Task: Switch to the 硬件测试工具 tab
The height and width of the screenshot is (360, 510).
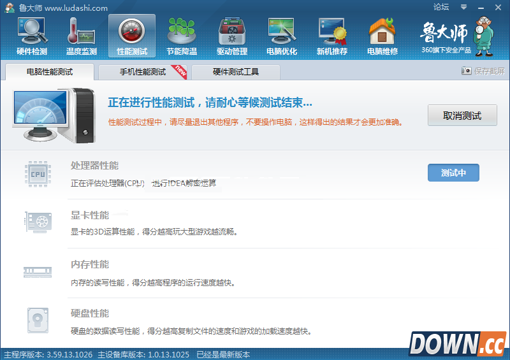Action: coord(235,71)
